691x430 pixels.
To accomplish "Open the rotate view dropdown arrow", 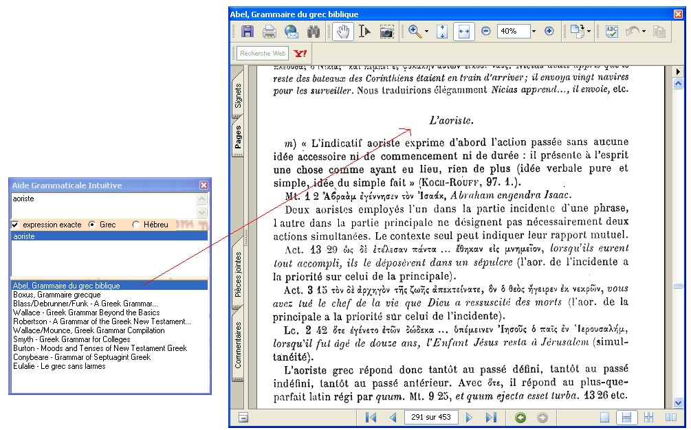I will [x=589, y=31].
